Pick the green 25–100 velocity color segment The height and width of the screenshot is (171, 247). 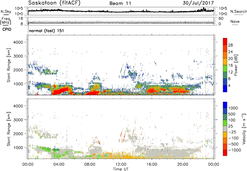pyautogui.click(x=225, y=123)
